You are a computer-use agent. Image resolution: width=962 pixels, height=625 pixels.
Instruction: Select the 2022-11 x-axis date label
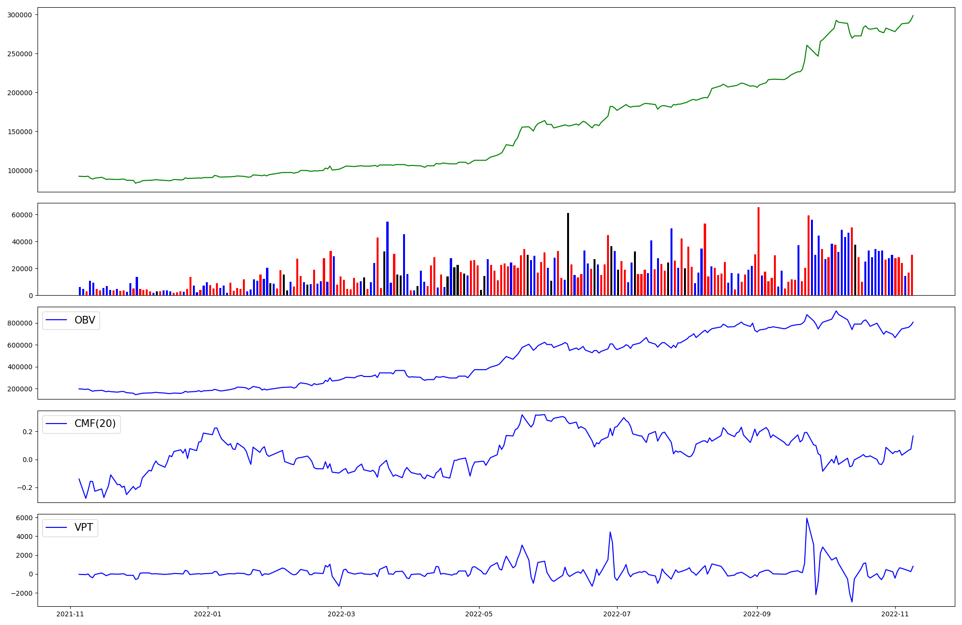[895, 614]
